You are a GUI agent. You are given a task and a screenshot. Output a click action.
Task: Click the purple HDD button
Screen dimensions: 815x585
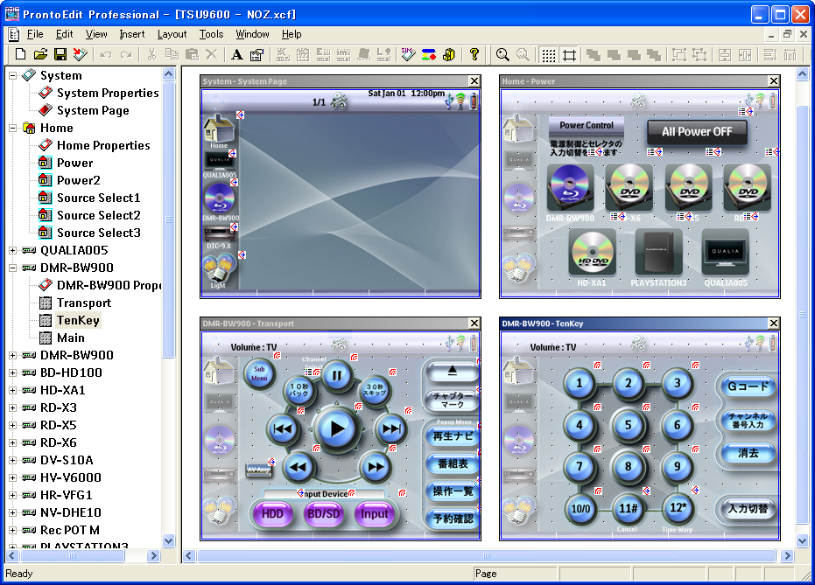click(272, 514)
